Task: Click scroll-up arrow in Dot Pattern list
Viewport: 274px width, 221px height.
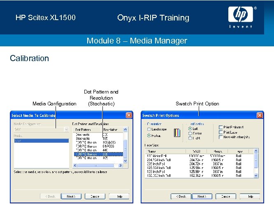Action: (x=125, y=130)
